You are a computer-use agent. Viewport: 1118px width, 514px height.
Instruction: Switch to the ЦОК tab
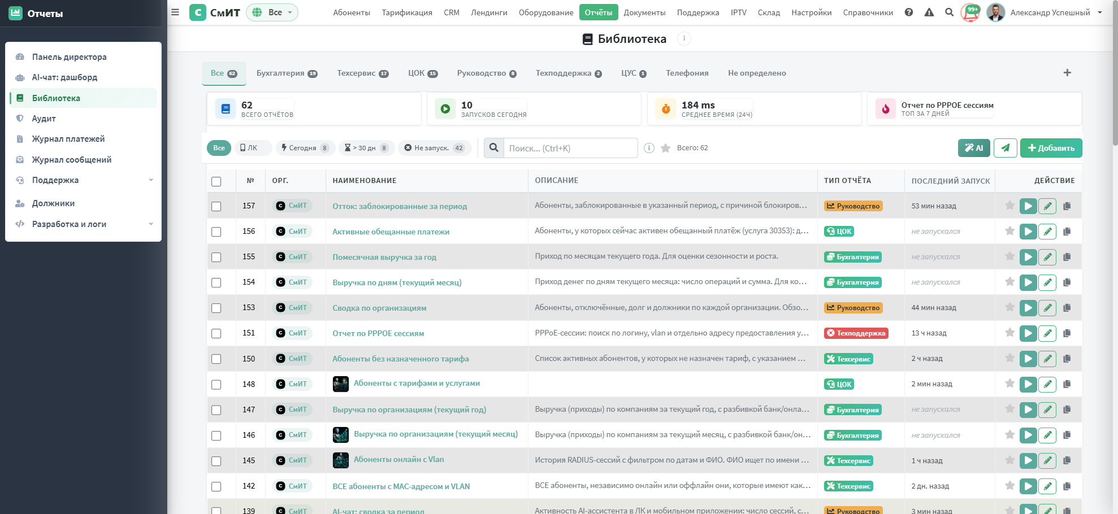point(423,73)
